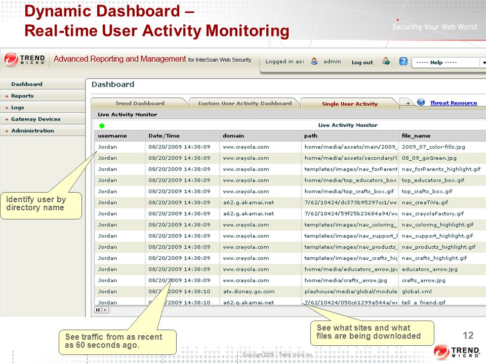Click the admin username text
Viewport: 486px width, 364px height.
(332, 62)
